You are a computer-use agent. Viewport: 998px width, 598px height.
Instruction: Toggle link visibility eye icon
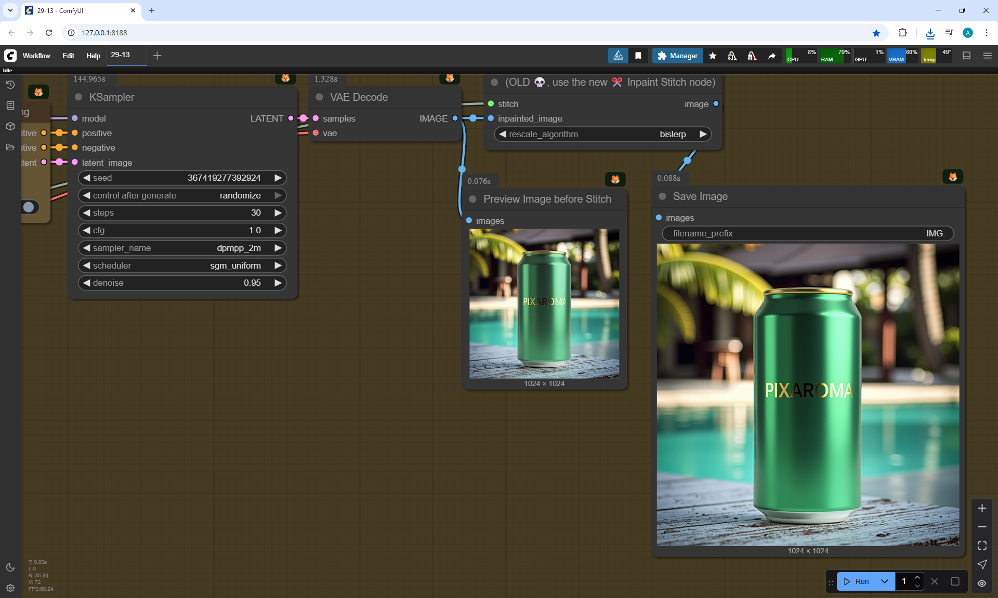coord(982,583)
